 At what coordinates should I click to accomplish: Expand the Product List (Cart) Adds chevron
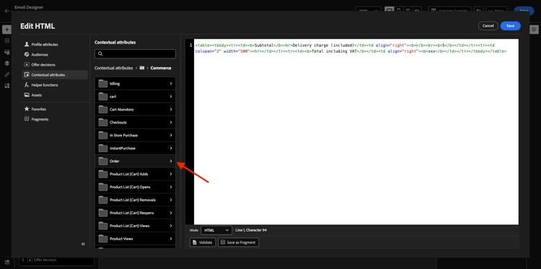pos(171,174)
